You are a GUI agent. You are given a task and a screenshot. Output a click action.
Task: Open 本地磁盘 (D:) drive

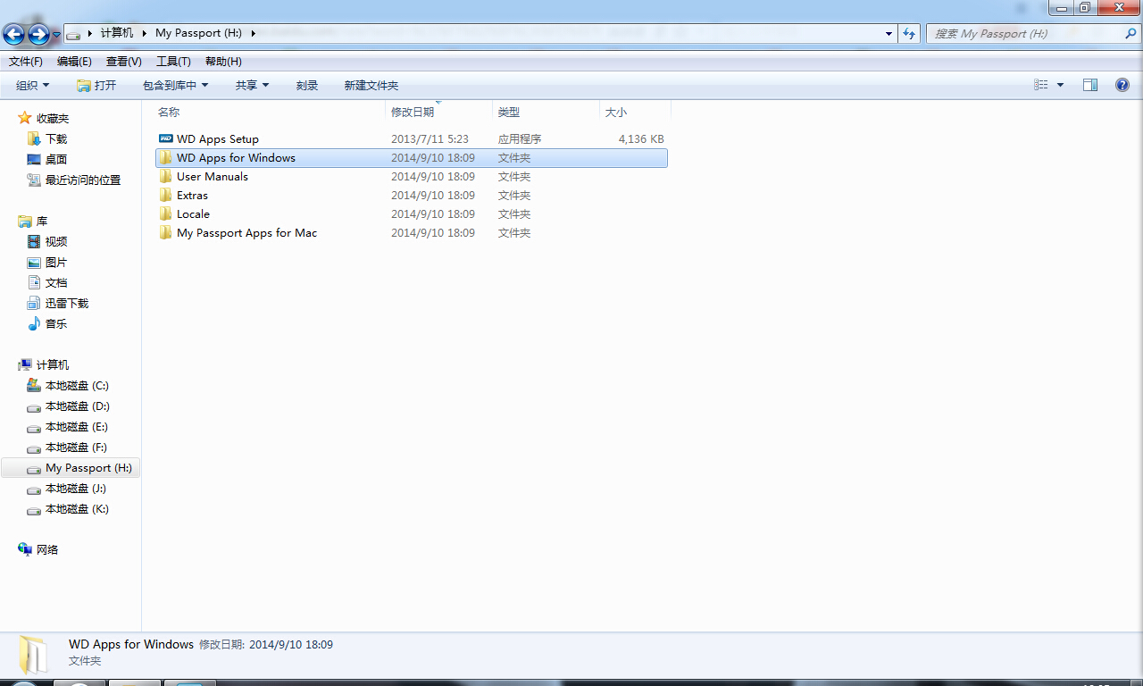tap(77, 406)
